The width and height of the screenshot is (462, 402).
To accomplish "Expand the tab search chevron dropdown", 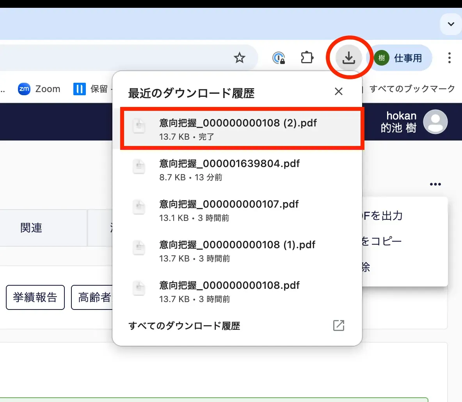I will 451,24.
